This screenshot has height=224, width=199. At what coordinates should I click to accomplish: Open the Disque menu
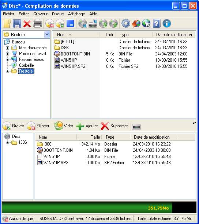pyautogui.click(x=58, y=14)
